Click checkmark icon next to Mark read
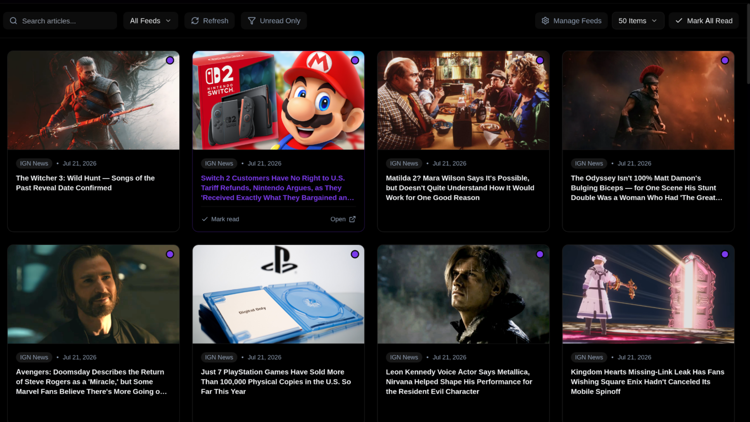Screen dimensions: 750x422 pyautogui.click(x=204, y=219)
